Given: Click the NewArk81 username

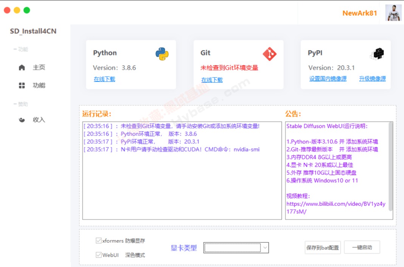Looking at the screenshot, I should tap(360, 13).
